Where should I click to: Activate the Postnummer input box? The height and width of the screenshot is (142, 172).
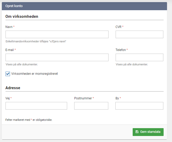click(x=91, y=106)
